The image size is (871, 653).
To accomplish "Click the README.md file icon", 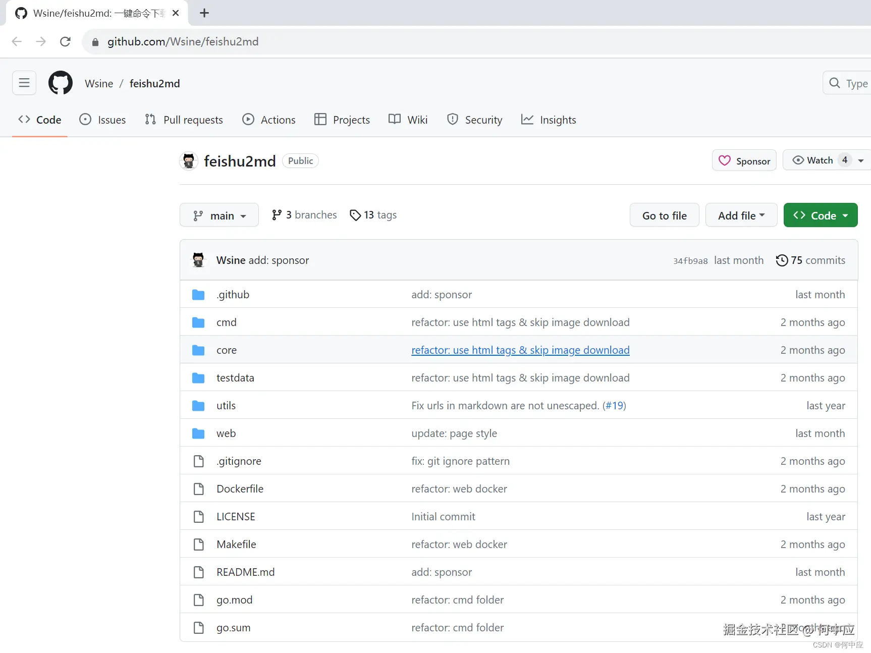I will 199,572.
